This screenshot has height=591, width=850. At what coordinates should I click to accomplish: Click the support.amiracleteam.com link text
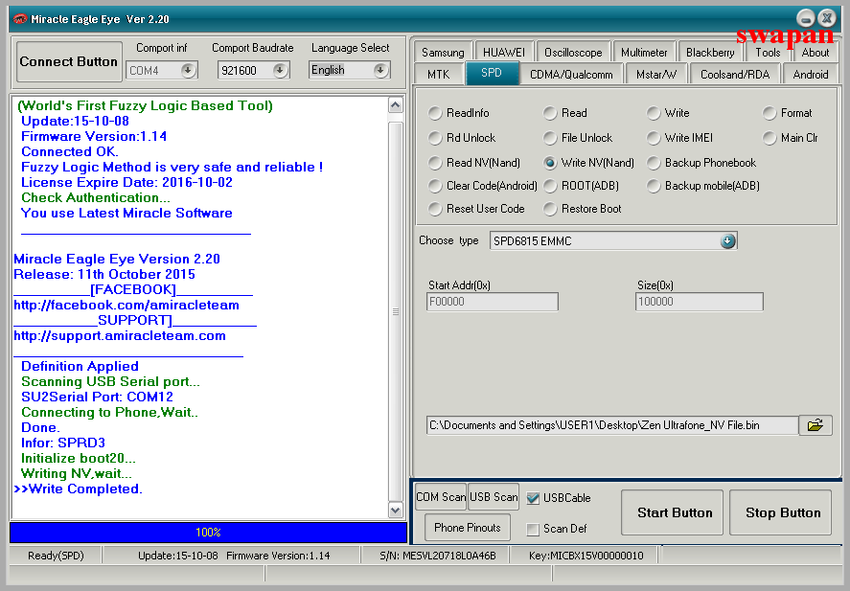tap(120, 336)
